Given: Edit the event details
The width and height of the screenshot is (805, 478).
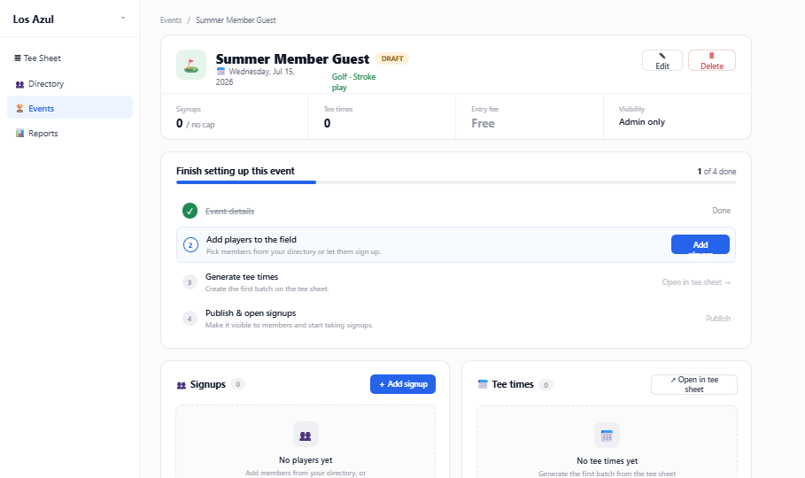Looking at the screenshot, I should coord(662,60).
